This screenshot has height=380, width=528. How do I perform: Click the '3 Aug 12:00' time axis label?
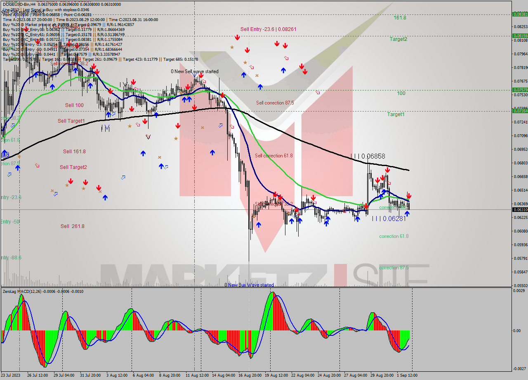116,375
